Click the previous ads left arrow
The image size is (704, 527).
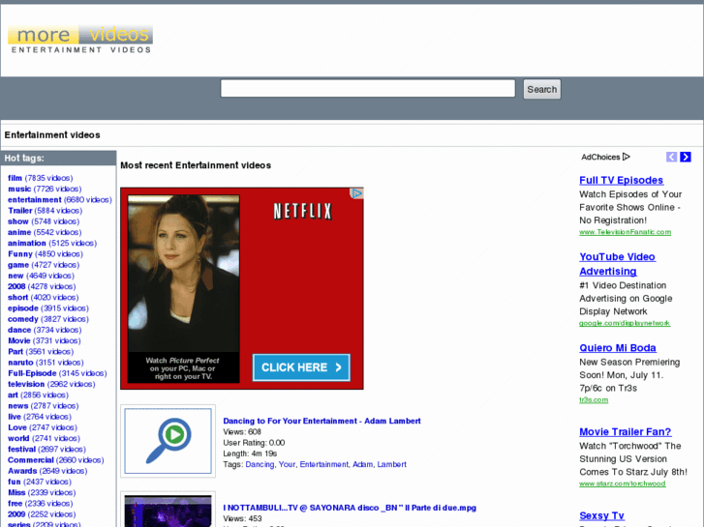click(671, 157)
